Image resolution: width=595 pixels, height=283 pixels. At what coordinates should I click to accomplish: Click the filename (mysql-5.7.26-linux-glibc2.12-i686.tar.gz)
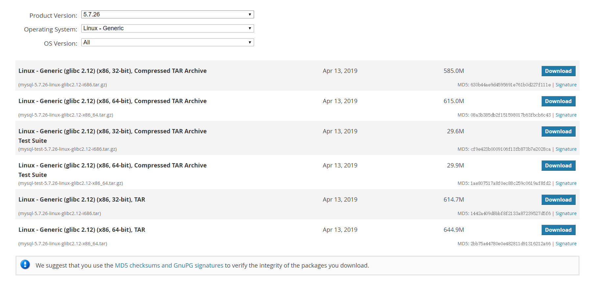pyautogui.click(x=63, y=85)
